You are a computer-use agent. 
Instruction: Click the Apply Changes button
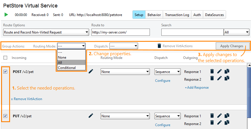pos(232,46)
